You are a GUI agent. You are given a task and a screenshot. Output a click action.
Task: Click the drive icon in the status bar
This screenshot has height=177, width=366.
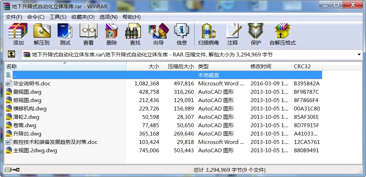click(x=8, y=170)
